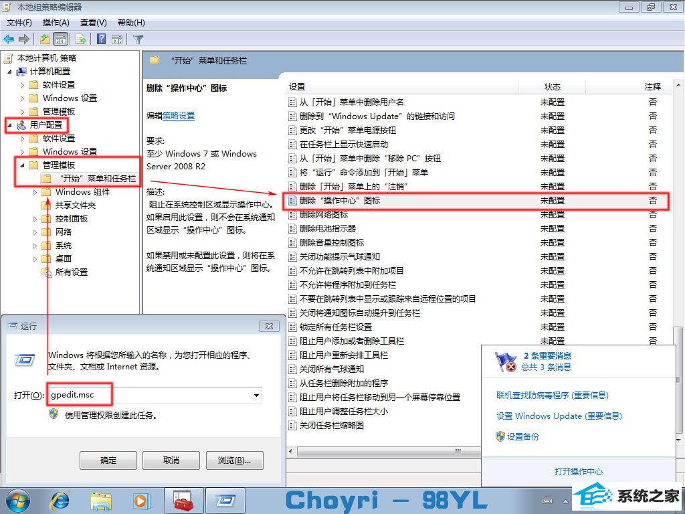Click the Export list toolbar icon

coord(80,39)
